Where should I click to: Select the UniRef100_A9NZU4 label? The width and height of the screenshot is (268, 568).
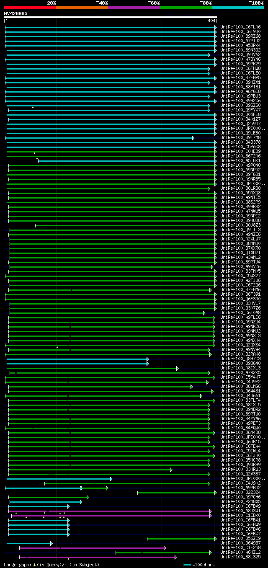click(x=240, y=322)
